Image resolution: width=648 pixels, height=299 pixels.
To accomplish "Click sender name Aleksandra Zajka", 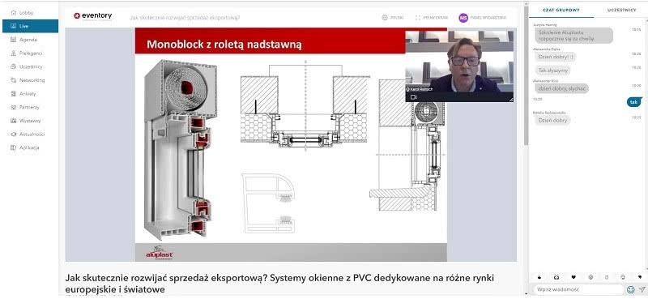I will click(546, 49).
